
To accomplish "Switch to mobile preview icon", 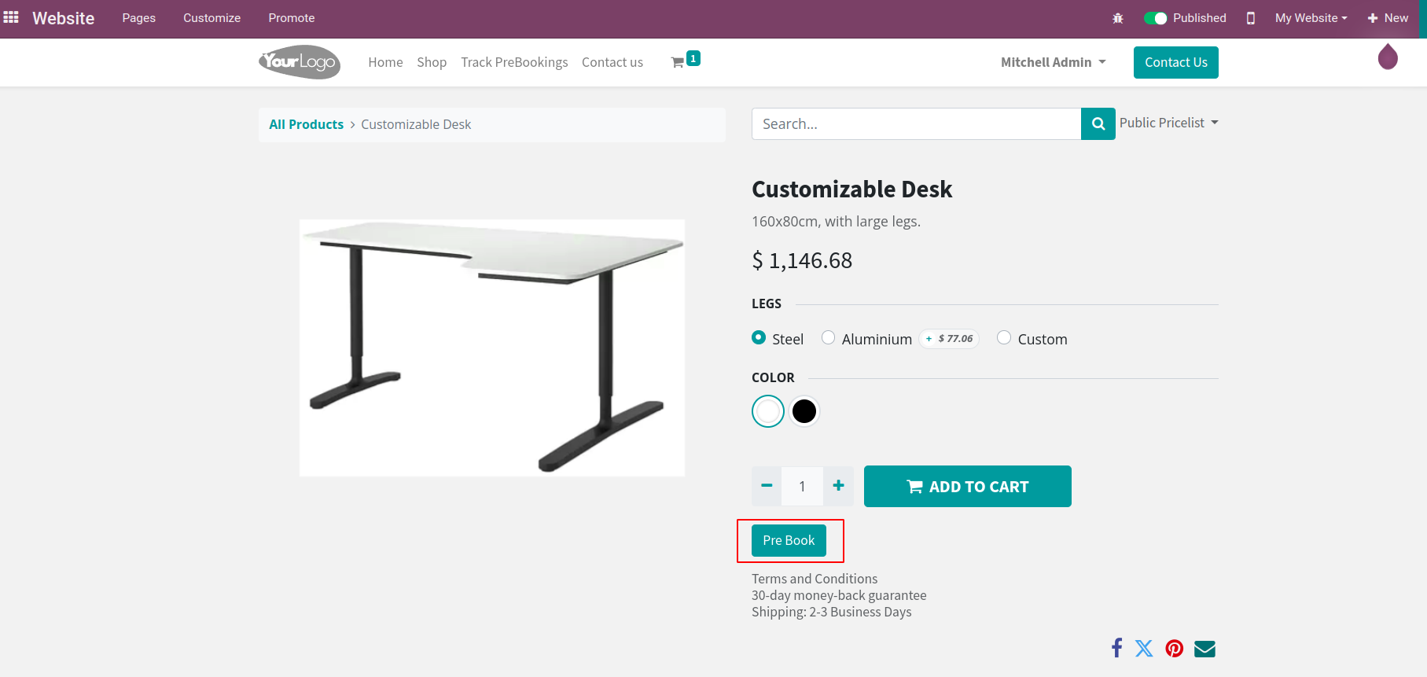I will click(1251, 18).
